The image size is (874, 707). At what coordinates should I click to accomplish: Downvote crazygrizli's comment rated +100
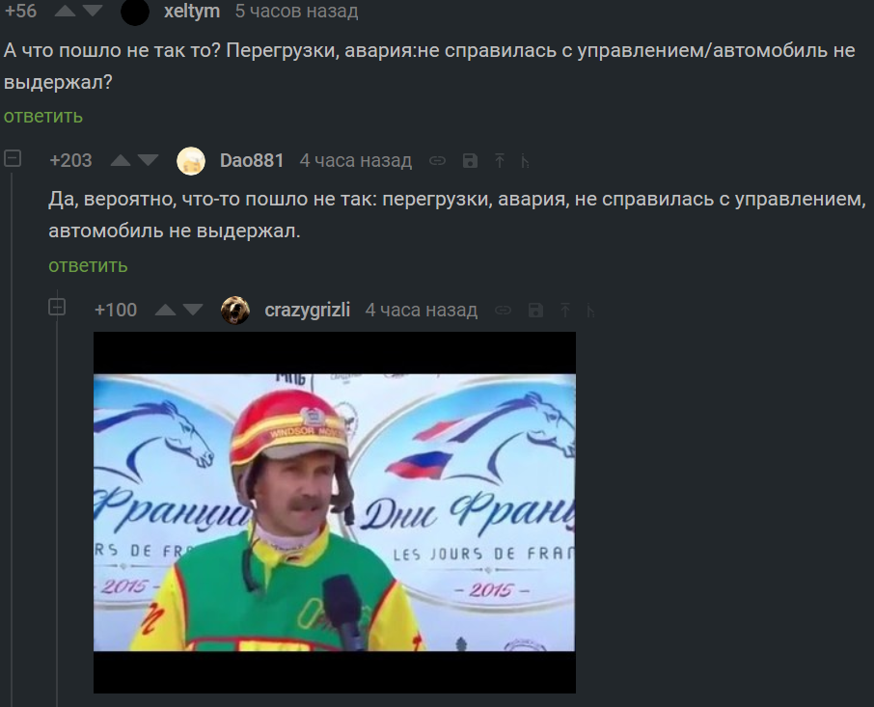(x=193, y=310)
